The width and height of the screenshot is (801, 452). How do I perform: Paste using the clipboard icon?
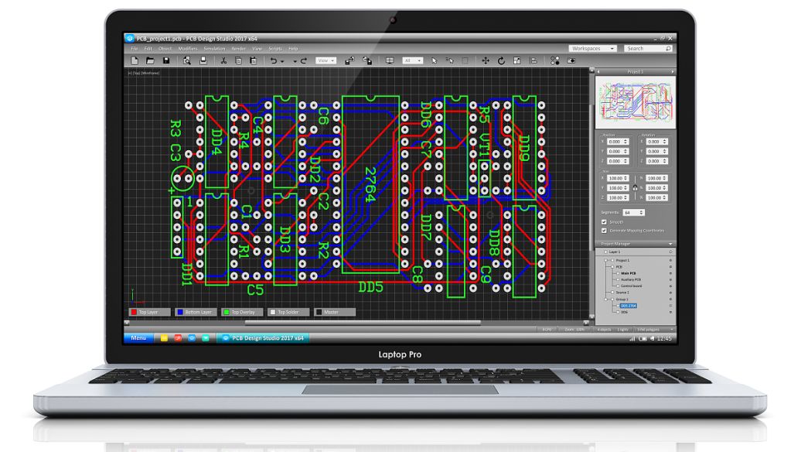[253, 61]
